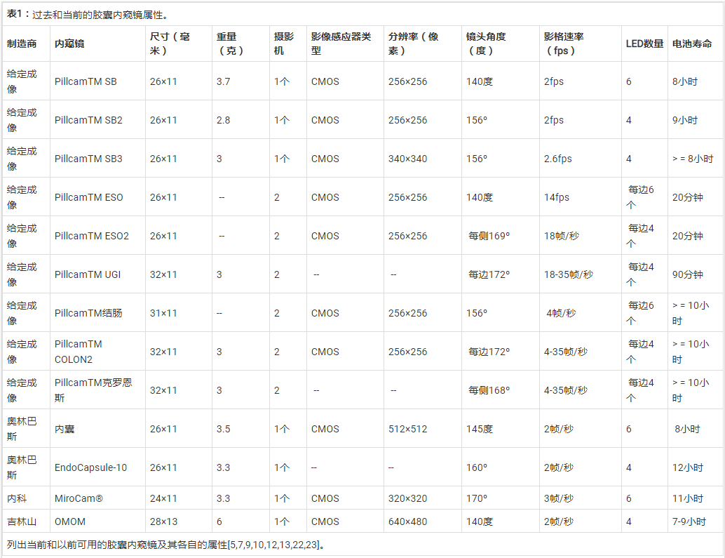Click the table title '表1：过去和当前的胶囊内窥镜属性'
This screenshot has height=558, width=725.
click(88, 15)
